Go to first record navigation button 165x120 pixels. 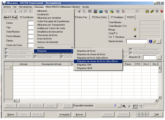click(138, 114)
